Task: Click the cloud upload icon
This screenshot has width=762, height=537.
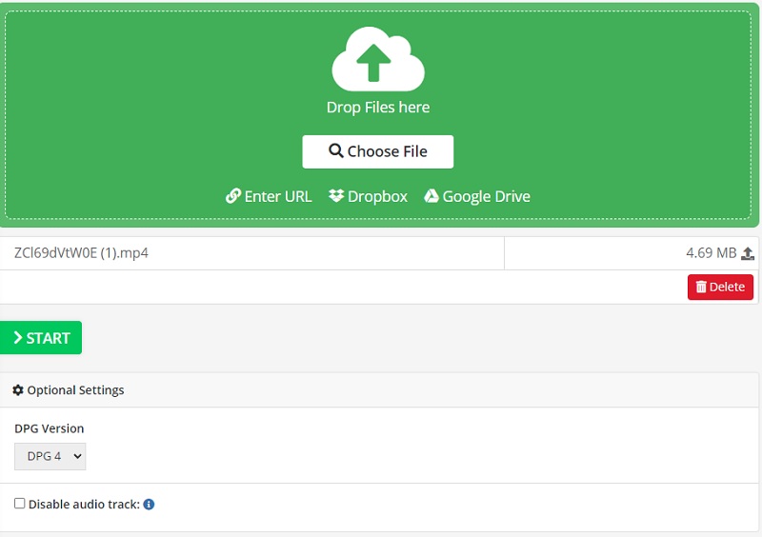Action: click(x=378, y=60)
